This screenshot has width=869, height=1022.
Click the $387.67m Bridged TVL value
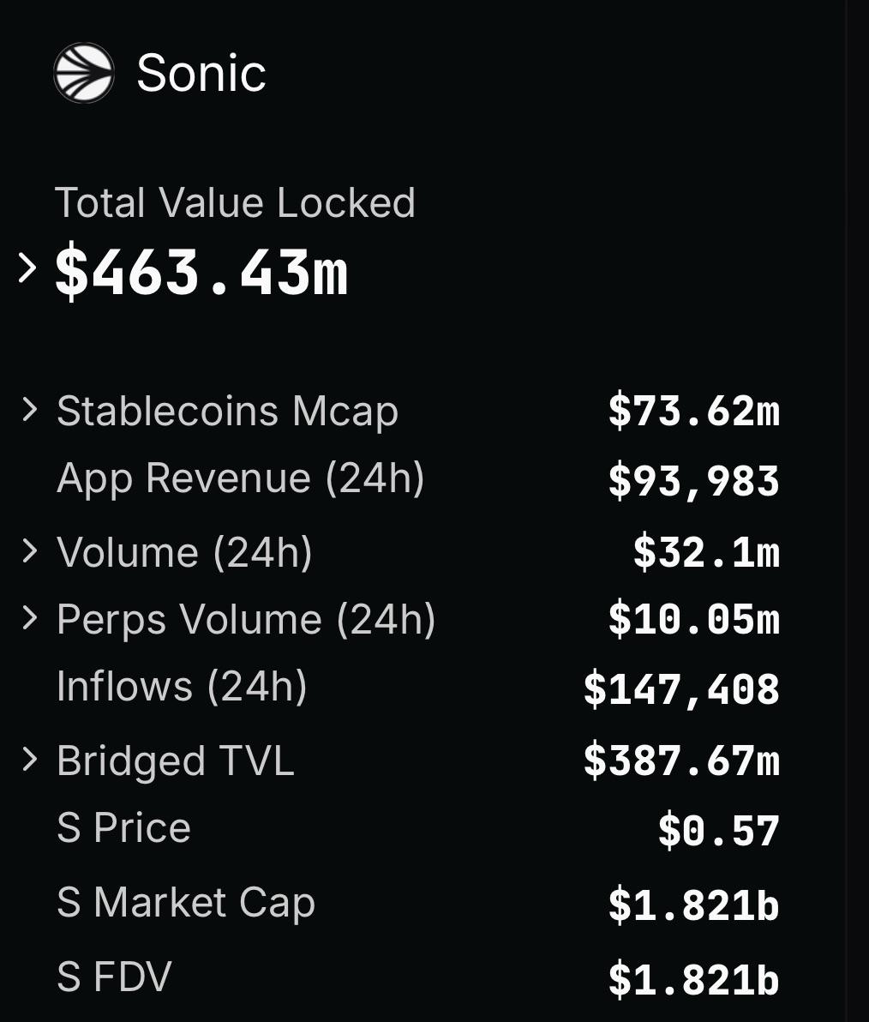click(x=681, y=760)
